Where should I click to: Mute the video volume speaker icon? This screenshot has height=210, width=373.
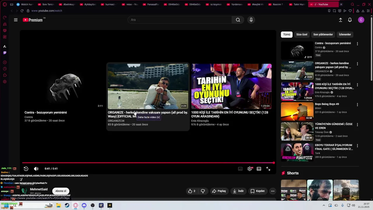pos(36,169)
